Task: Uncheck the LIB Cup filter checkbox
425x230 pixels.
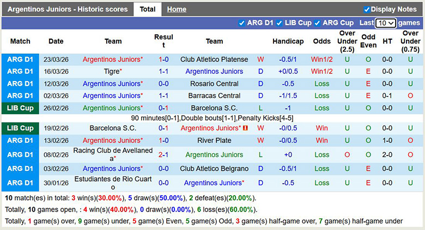Action: 279,23
